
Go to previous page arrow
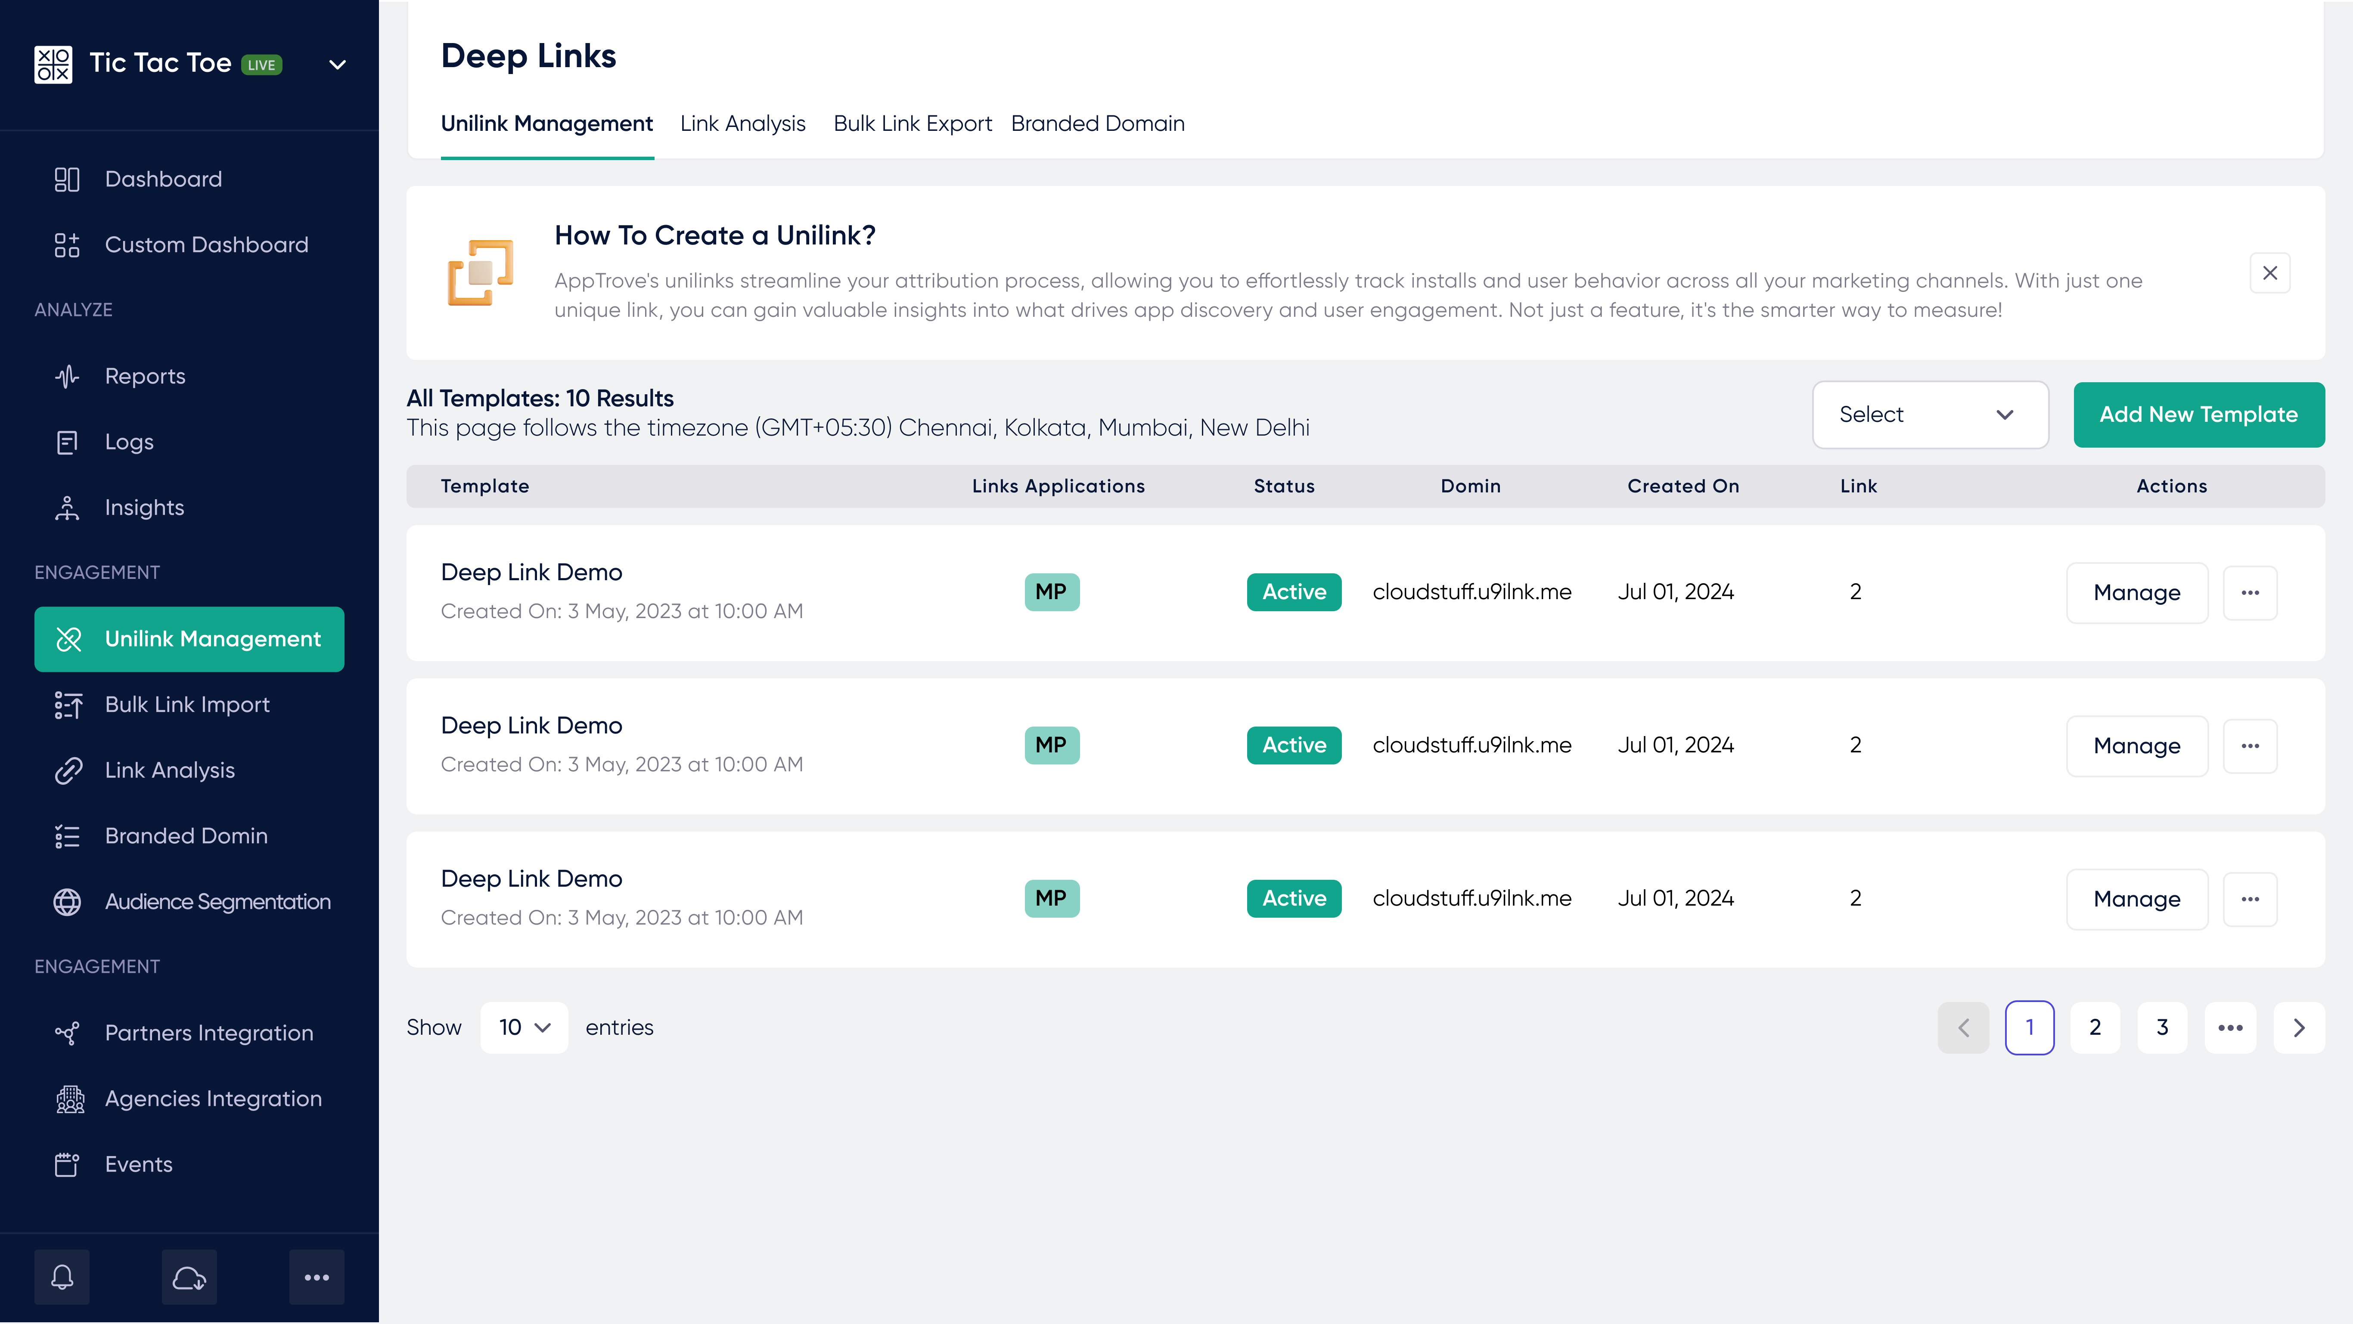point(1963,1028)
